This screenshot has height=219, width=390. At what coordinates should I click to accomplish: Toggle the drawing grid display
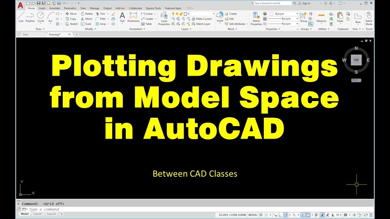coord(261,215)
